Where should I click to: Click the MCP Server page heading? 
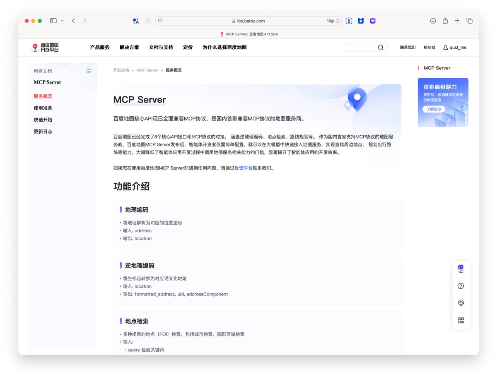(140, 100)
